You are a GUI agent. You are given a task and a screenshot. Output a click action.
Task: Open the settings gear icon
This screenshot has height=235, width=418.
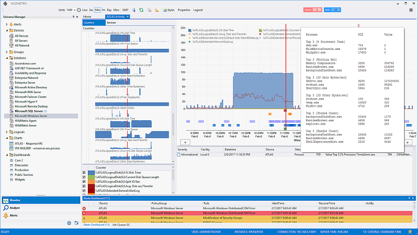(x=411, y=10)
